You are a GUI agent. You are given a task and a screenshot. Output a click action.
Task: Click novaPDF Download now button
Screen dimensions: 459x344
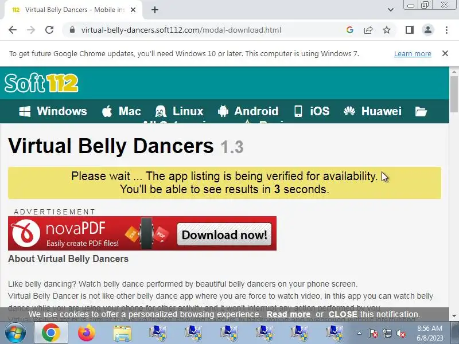224,234
